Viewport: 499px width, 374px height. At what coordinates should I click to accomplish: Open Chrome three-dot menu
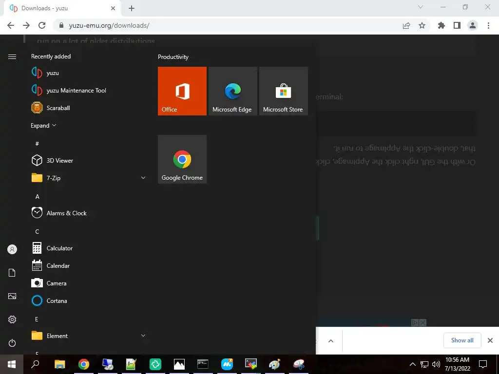[488, 25]
